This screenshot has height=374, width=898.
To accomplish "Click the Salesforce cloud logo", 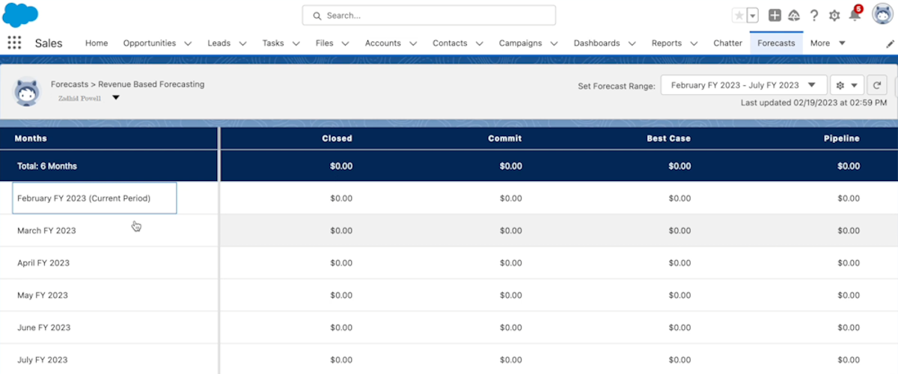I will click(20, 14).
